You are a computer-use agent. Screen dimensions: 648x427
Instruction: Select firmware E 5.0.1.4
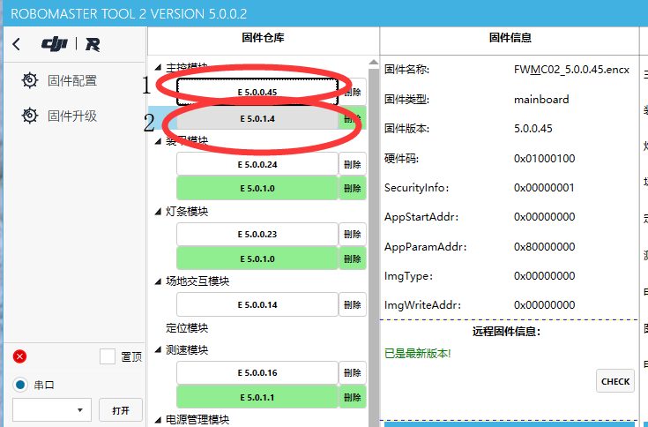[x=257, y=118]
